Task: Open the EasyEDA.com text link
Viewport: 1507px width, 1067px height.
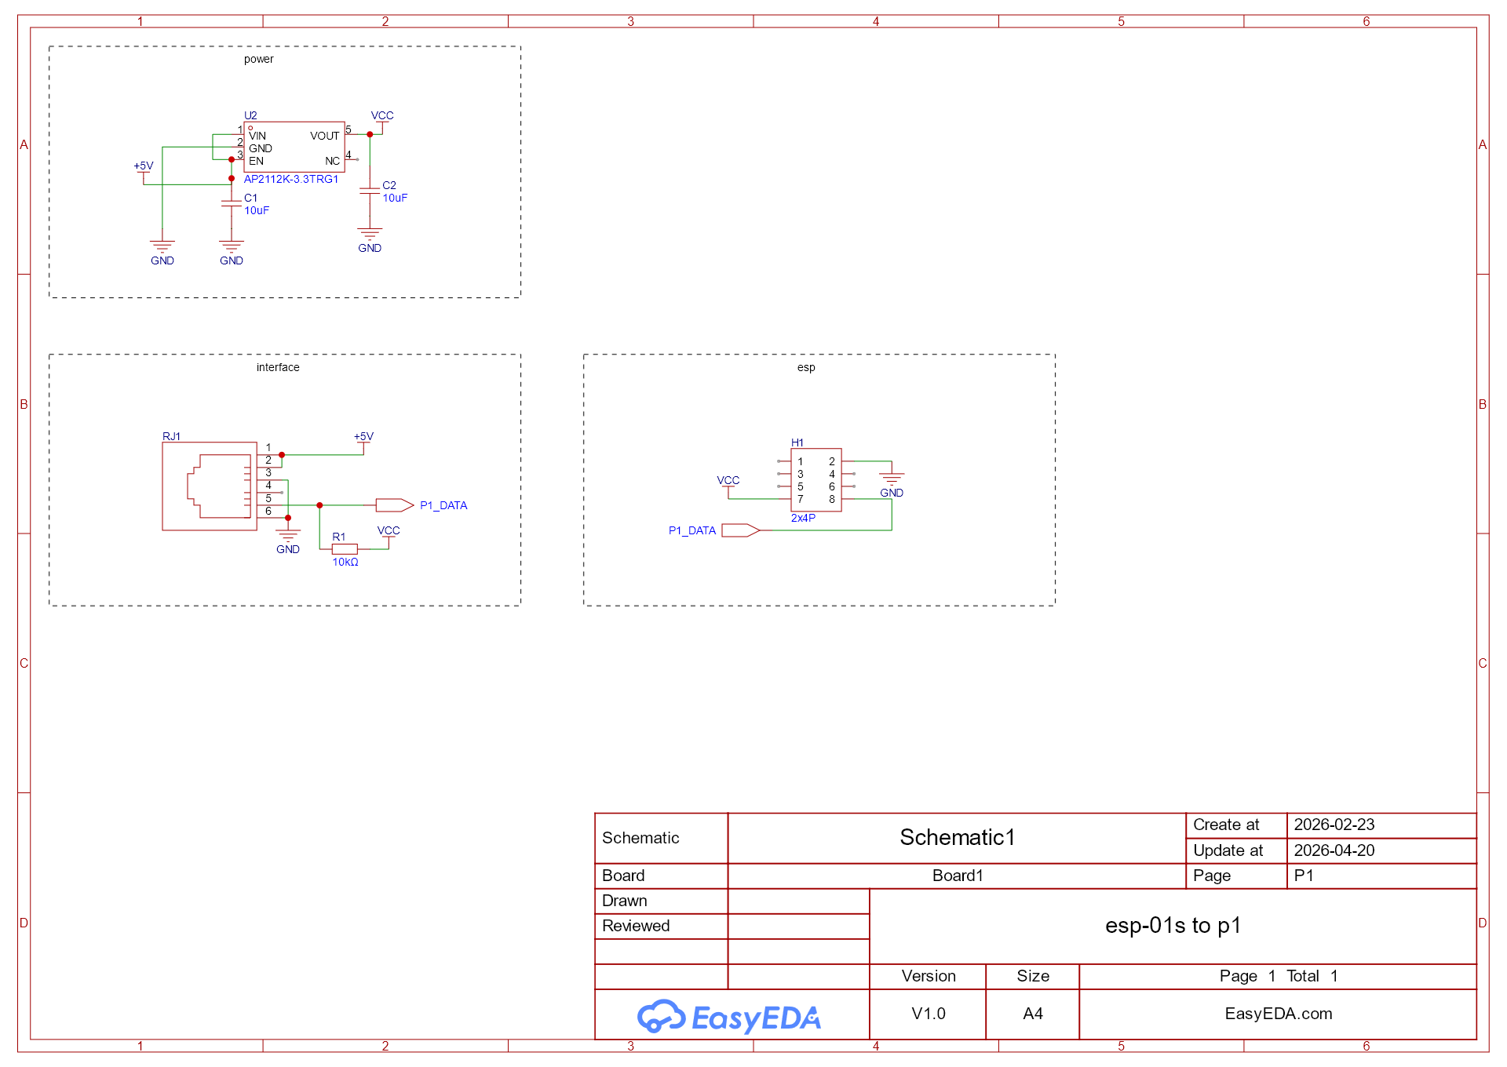Action: coord(1279,1014)
